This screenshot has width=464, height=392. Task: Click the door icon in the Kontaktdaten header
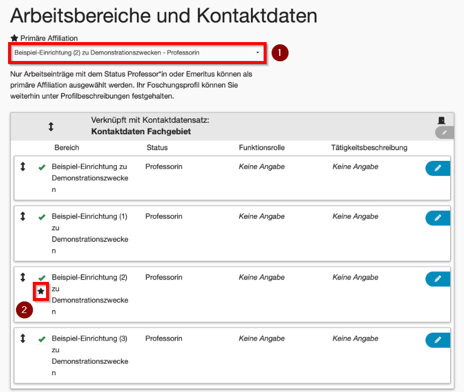point(442,120)
